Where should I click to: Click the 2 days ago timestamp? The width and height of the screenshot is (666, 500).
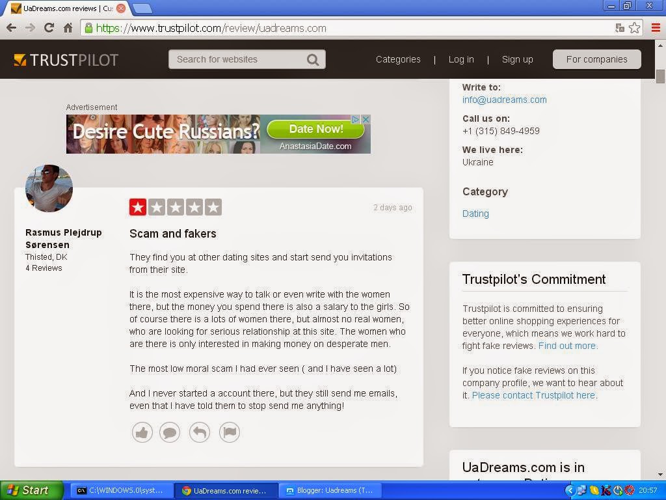click(x=392, y=208)
